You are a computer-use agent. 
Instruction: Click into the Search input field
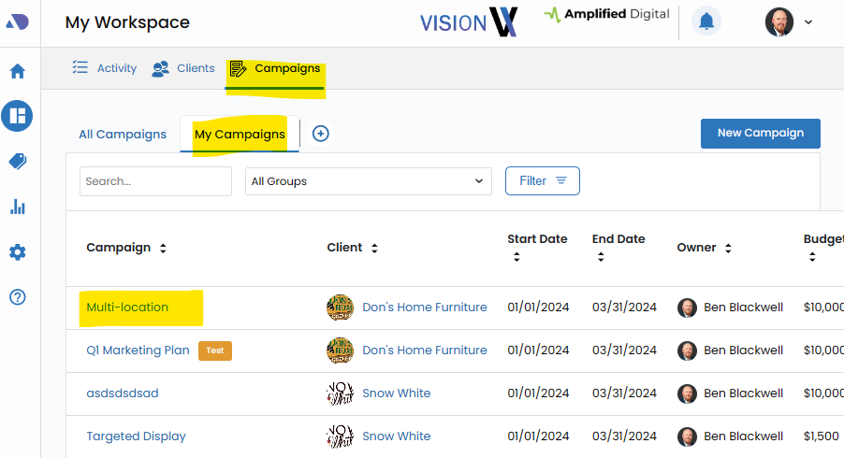(x=155, y=181)
